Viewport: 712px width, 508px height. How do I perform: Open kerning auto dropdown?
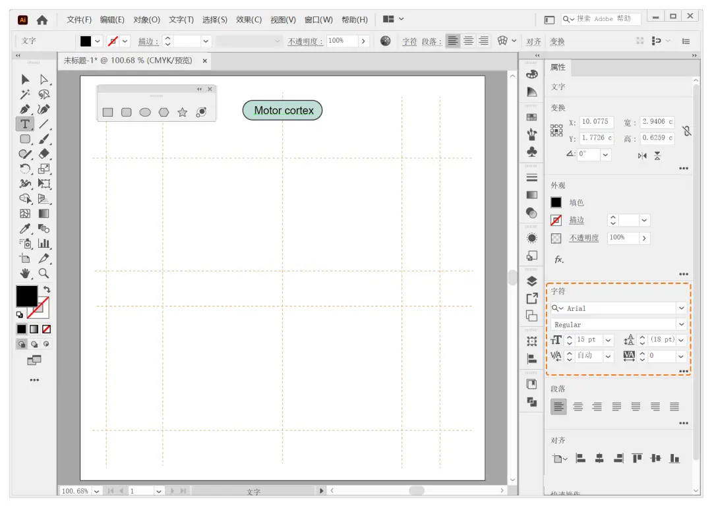point(608,356)
